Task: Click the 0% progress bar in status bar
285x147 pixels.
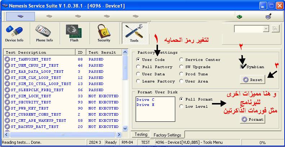Action: click(262, 142)
